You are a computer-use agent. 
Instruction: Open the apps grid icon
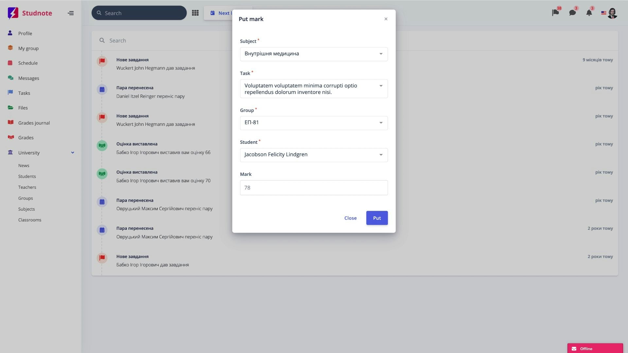[x=195, y=13]
